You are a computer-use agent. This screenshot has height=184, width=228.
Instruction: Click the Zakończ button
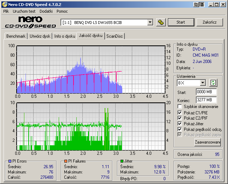tap(210, 22)
